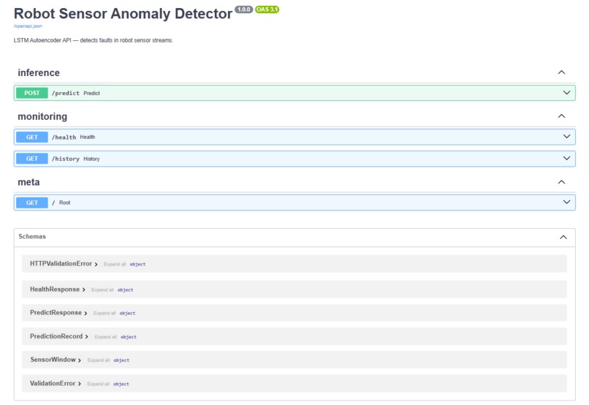
Task: Click the GET badge on /history row
Action: click(x=32, y=159)
